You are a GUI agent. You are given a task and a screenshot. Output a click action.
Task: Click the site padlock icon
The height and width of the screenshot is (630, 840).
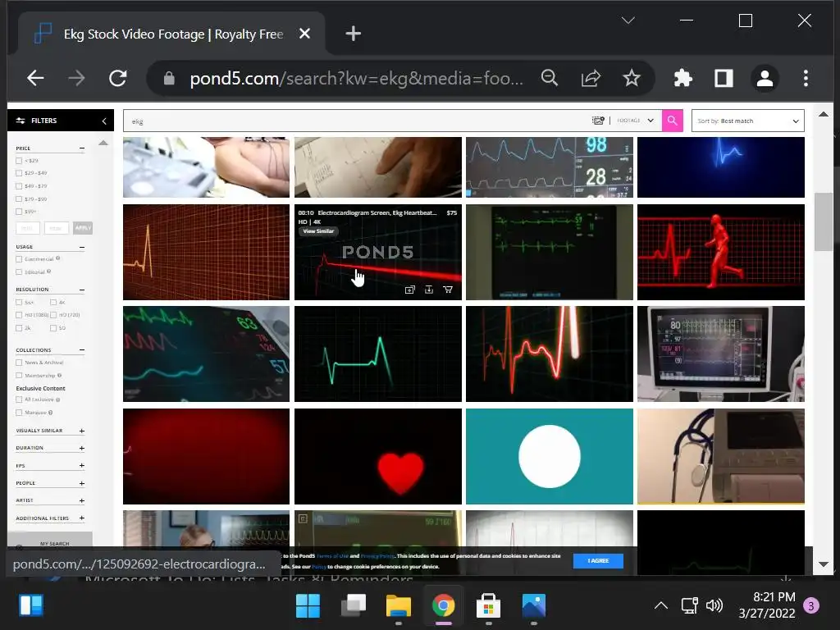point(169,79)
